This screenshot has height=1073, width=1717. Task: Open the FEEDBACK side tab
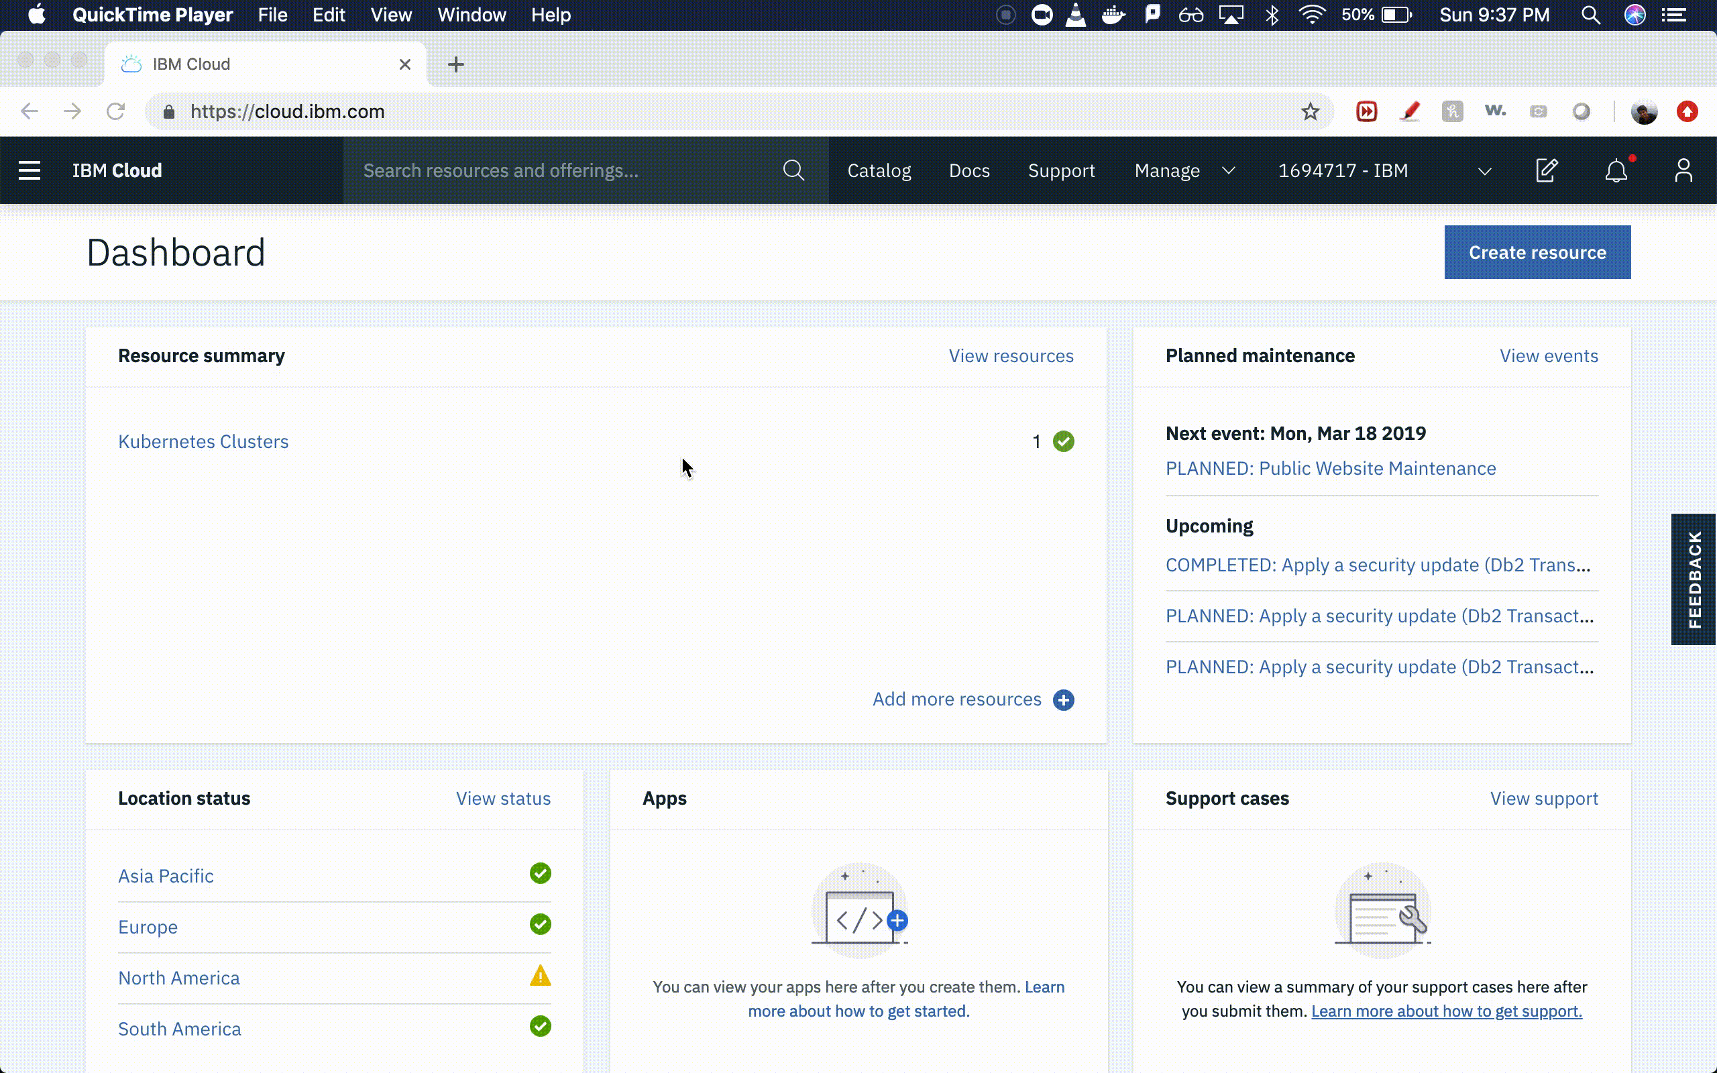pyautogui.click(x=1694, y=579)
